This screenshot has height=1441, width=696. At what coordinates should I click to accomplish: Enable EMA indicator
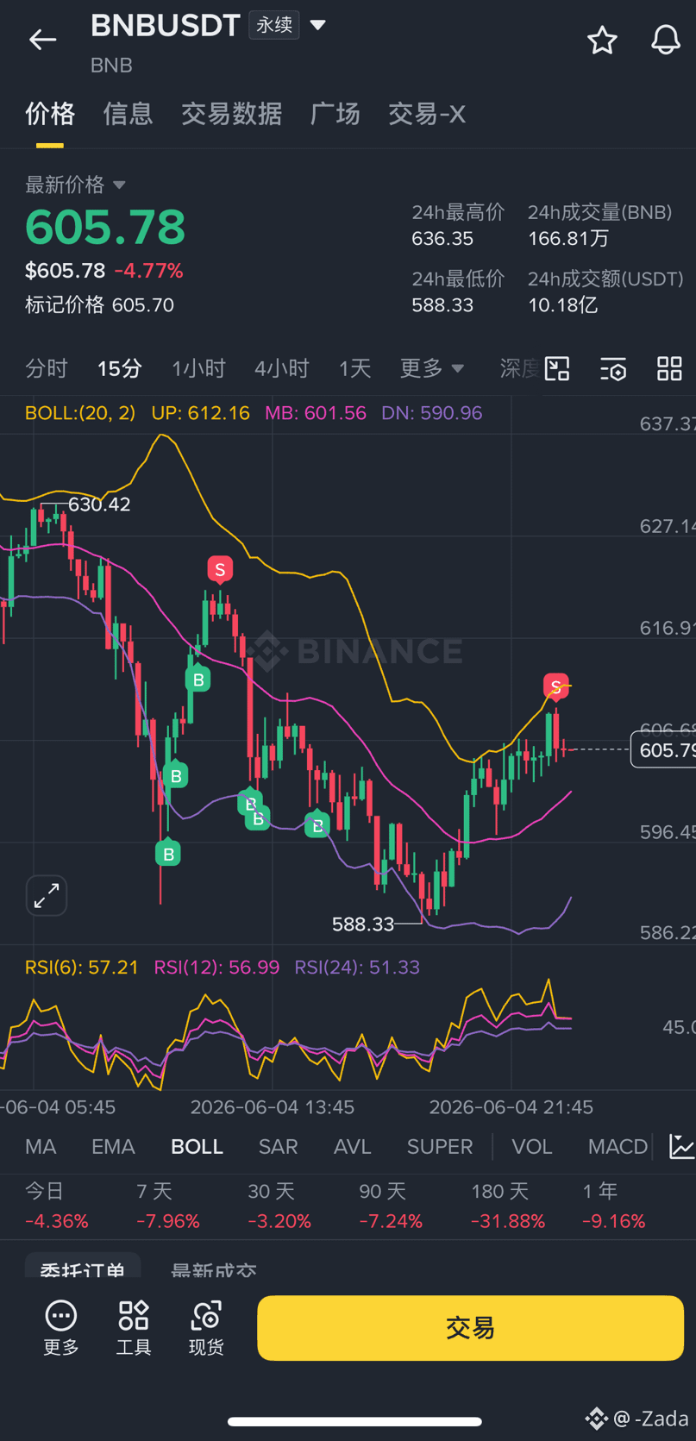pyautogui.click(x=113, y=1147)
